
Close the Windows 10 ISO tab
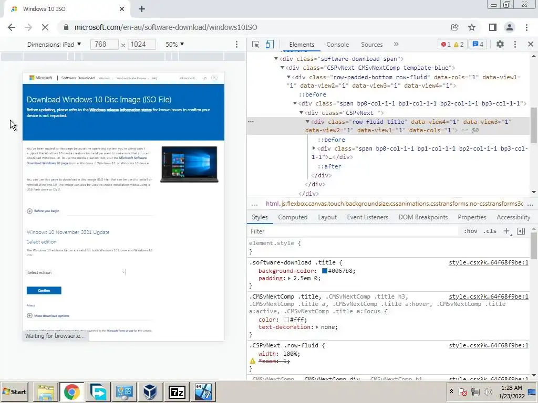click(122, 9)
